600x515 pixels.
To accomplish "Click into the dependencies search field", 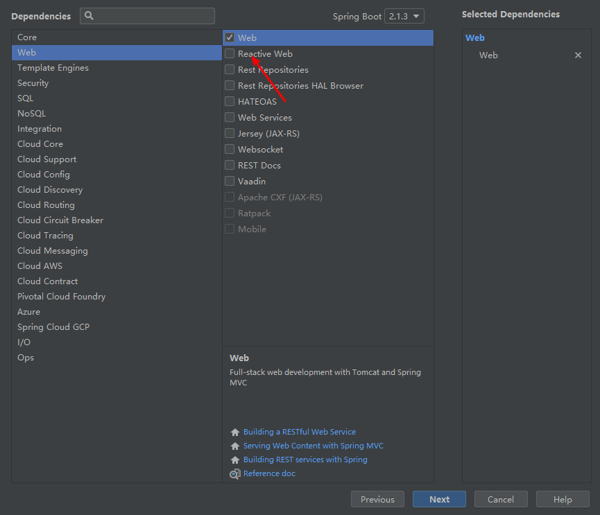I will point(154,16).
